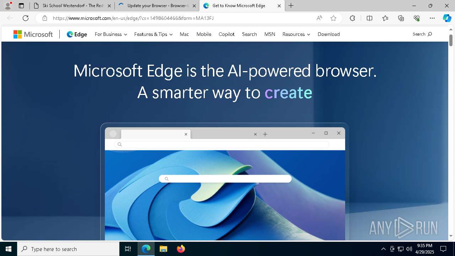Open Settings and more ellipsis menu
The width and height of the screenshot is (455, 256).
tap(432, 18)
